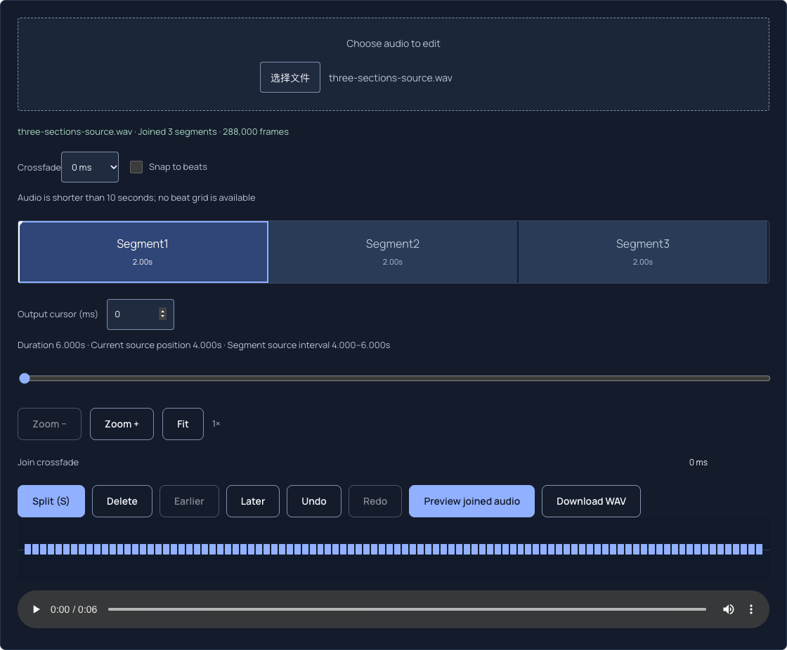787x650 pixels.
Task: Click the Join crossfade 0 ms value
Action: click(698, 463)
